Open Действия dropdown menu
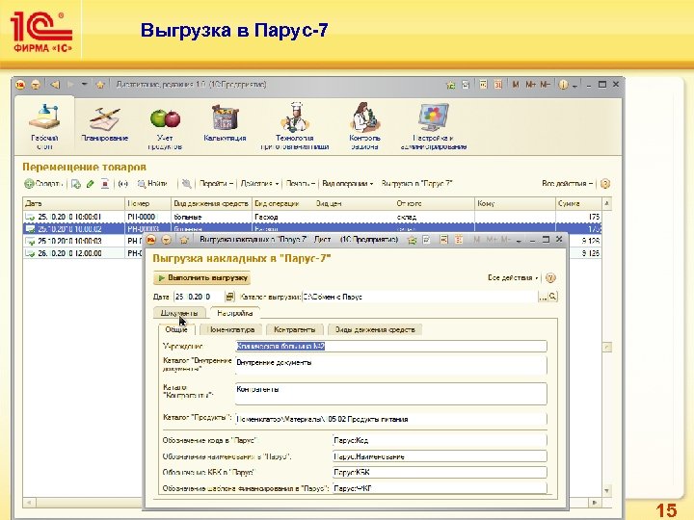The image size is (694, 520). coord(259,184)
